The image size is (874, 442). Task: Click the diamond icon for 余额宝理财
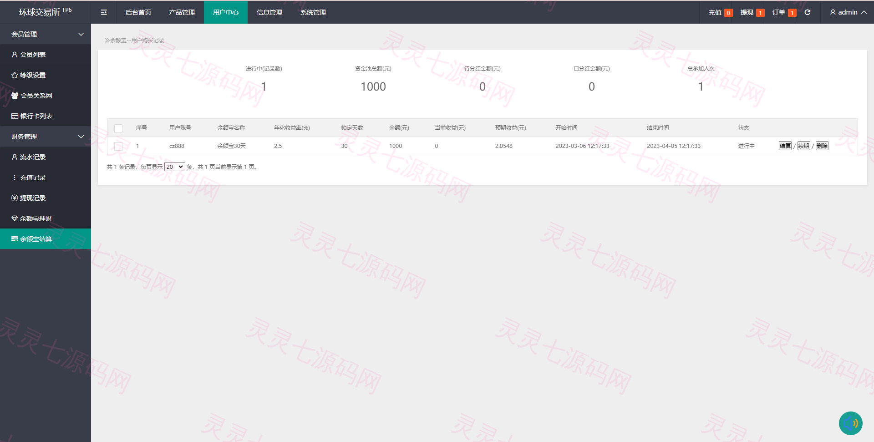coord(15,218)
